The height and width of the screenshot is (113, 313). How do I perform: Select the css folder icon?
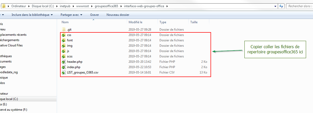pyautogui.click(x=64, y=35)
